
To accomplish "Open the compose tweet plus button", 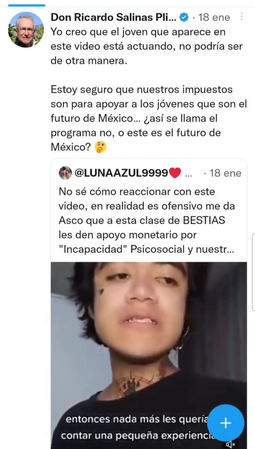I will click(226, 423).
